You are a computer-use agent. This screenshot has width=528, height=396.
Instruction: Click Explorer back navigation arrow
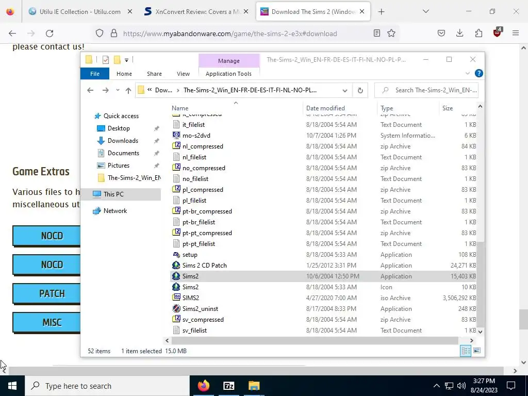(x=90, y=90)
